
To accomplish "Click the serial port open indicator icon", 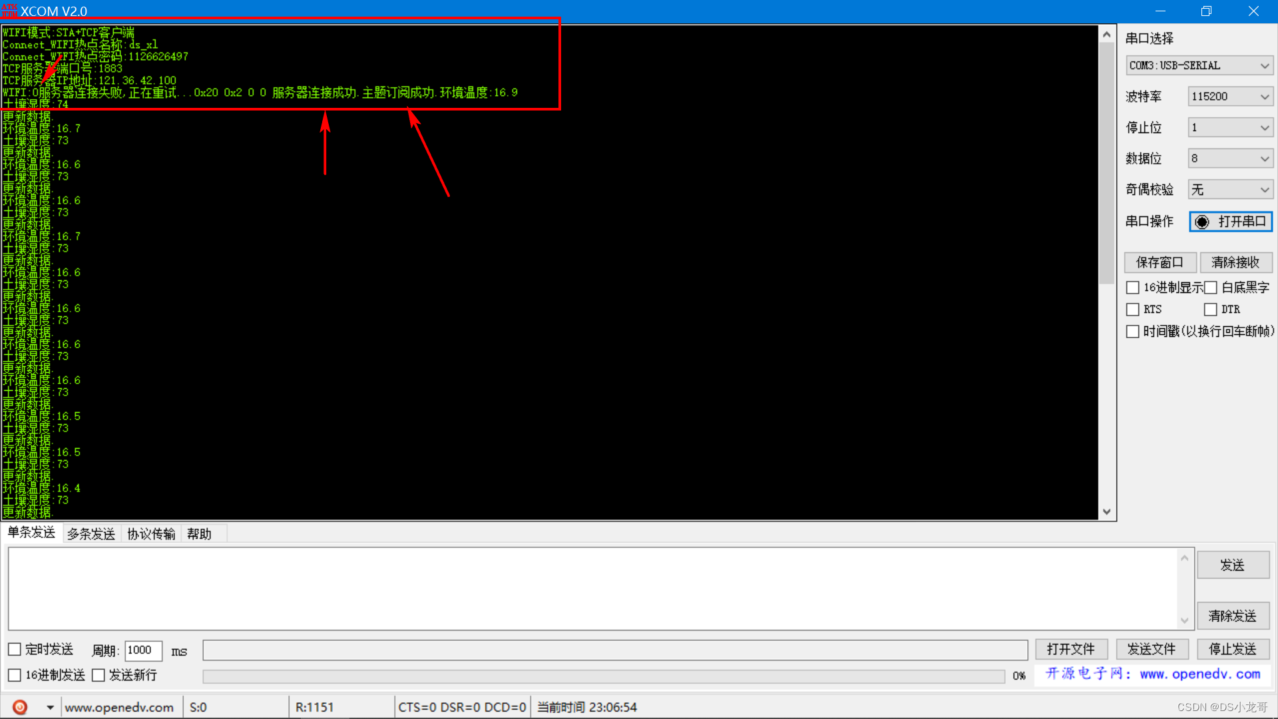I will (1201, 222).
